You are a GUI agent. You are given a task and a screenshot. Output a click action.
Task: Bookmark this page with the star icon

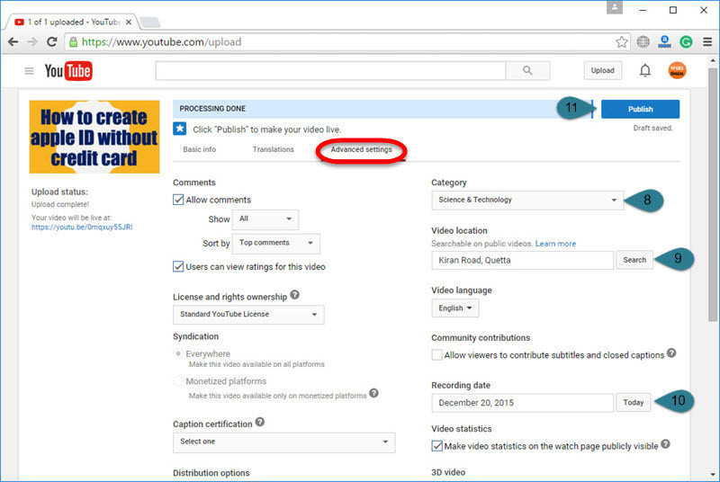[x=621, y=42]
